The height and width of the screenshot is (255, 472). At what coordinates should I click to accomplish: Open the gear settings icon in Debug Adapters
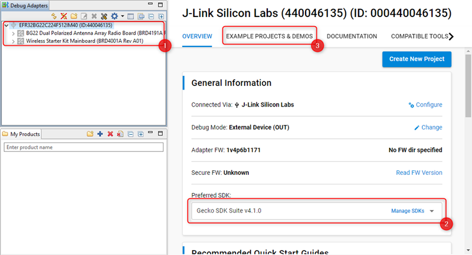click(114, 16)
